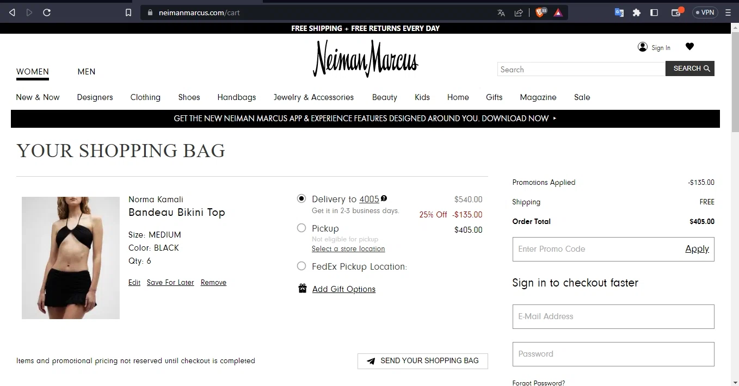
Task: Select the Delivery radio option
Action: (301, 198)
